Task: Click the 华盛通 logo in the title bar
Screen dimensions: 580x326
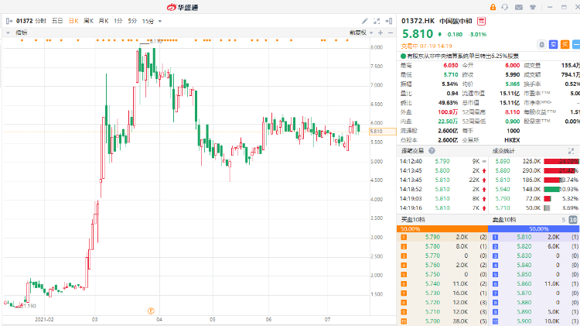Action: coord(183,7)
